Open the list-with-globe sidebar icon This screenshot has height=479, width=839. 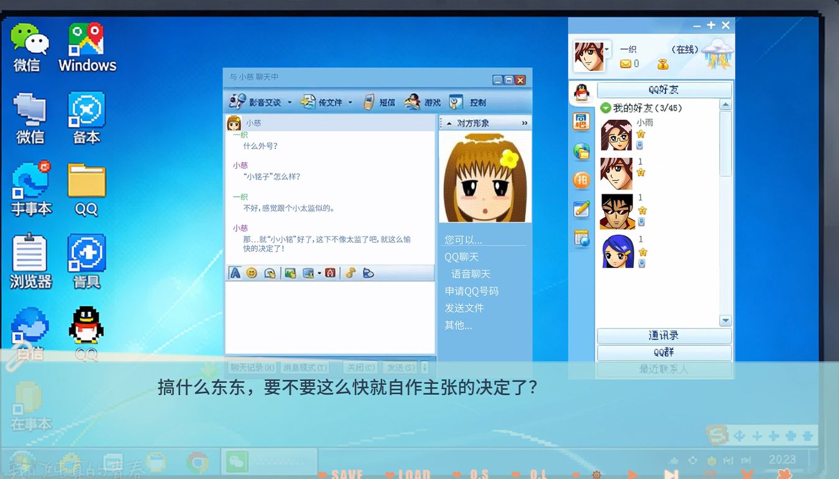coord(582,239)
